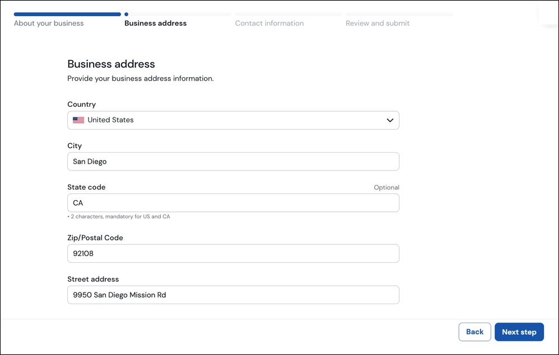Click the Next step button
Image resolution: width=559 pixels, height=355 pixels.
point(519,332)
